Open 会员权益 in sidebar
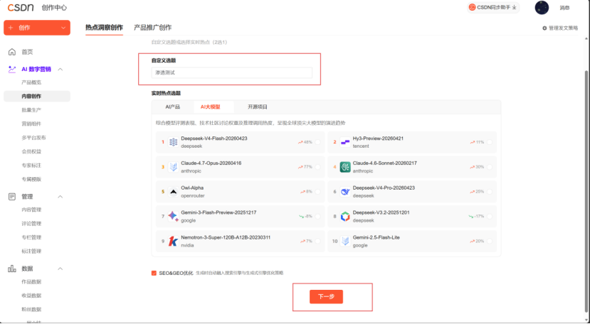The height and width of the screenshot is (324, 590). coord(31,151)
